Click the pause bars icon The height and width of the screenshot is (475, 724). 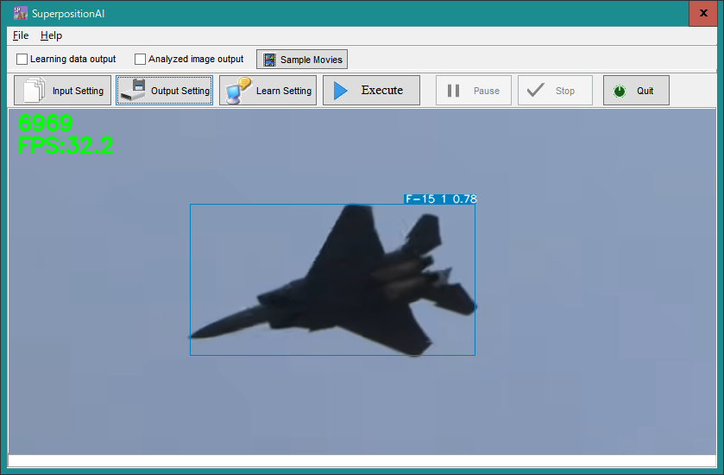click(453, 91)
